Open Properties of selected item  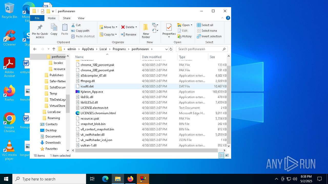pos(169,31)
